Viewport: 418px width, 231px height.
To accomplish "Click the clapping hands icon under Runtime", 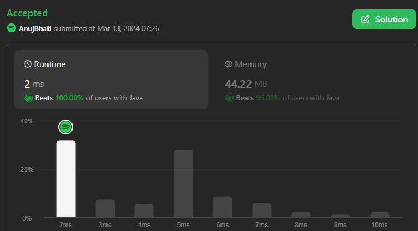I will (x=28, y=98).
